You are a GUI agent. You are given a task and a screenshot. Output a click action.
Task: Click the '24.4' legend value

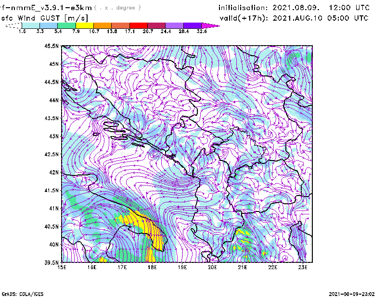pyautogui.click(x=166, y=31)
